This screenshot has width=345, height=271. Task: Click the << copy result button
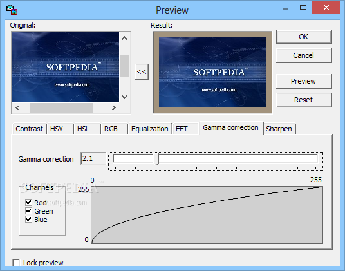142,71
